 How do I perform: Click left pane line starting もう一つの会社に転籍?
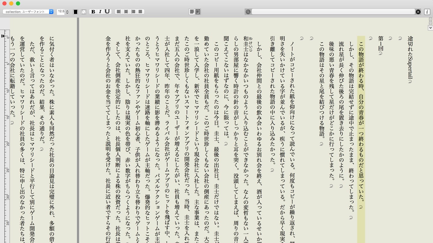tap(12, 77)
